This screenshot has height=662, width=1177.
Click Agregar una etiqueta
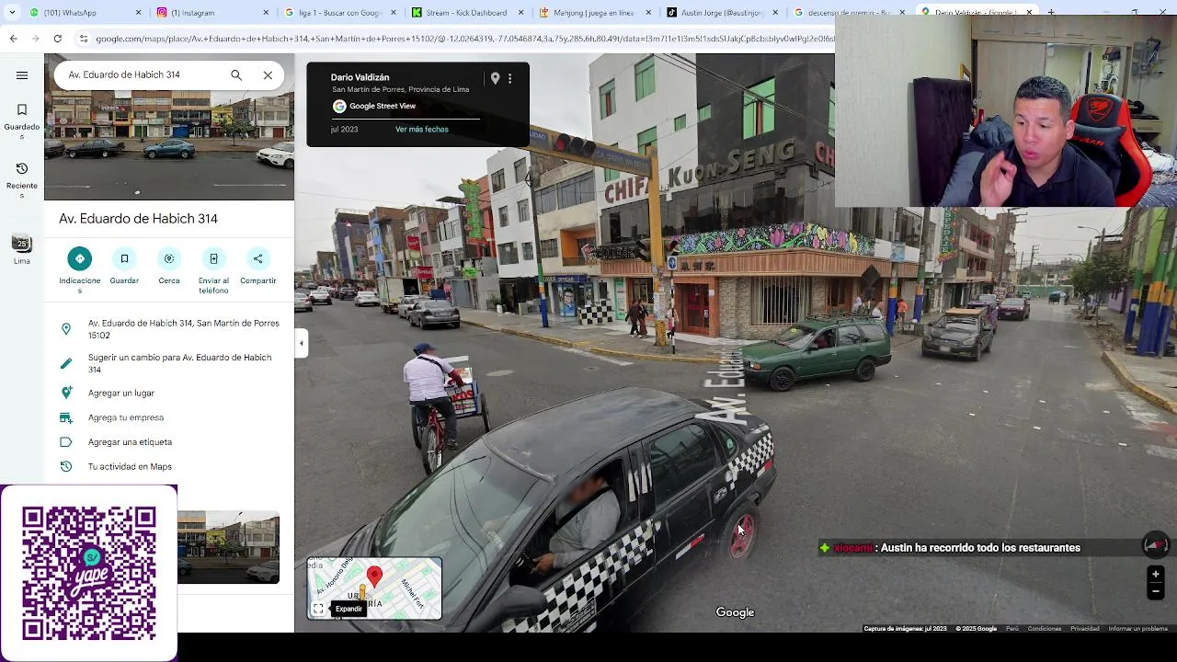click(169, 442)
